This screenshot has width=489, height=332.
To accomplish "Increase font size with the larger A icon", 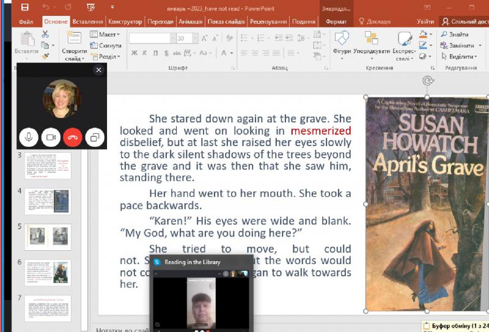I will (x=204, y=39).
